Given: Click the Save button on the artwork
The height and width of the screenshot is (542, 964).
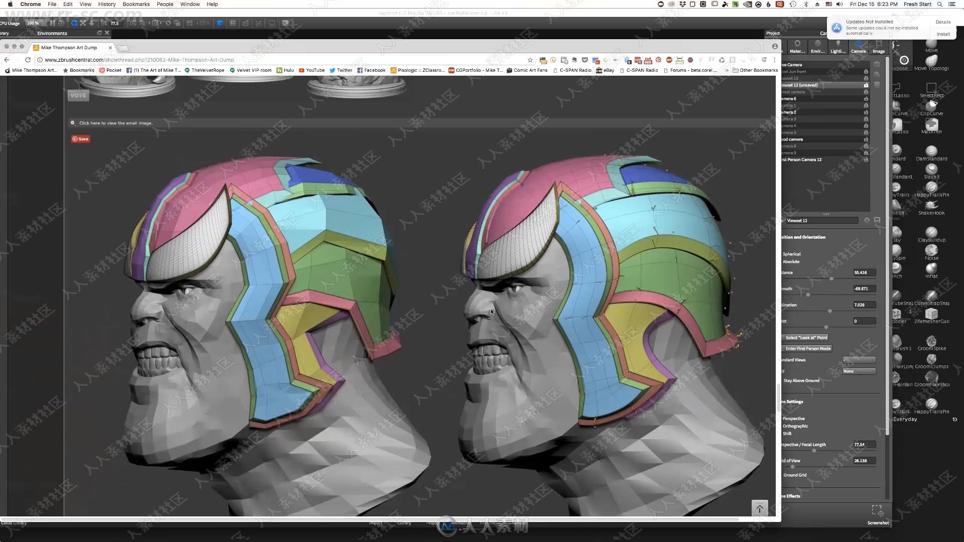Looking at the screenshot, I should coord(80,139).
